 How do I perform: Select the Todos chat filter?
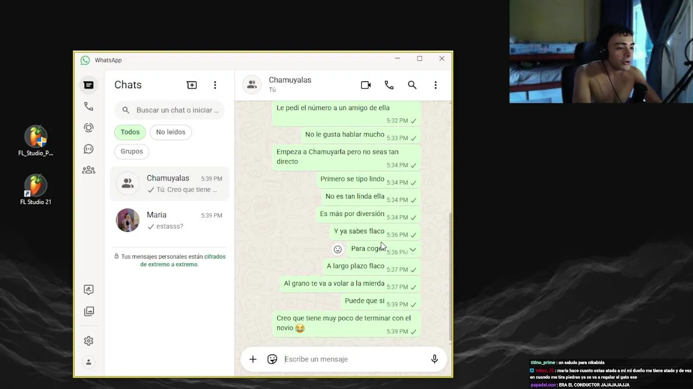click(x=130, y=132)
